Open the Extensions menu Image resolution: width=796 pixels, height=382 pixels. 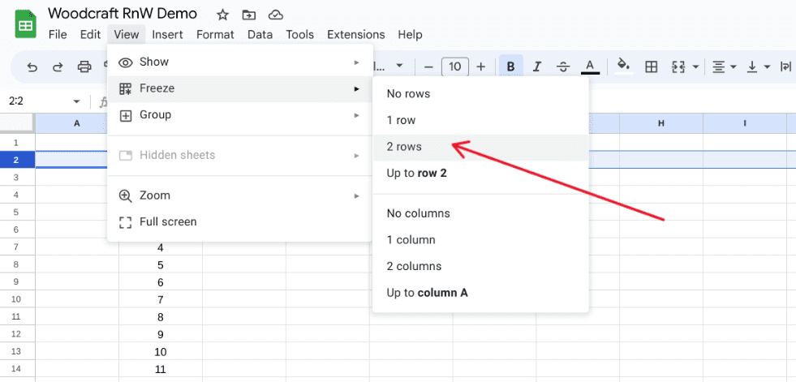[x=356, y=35]
